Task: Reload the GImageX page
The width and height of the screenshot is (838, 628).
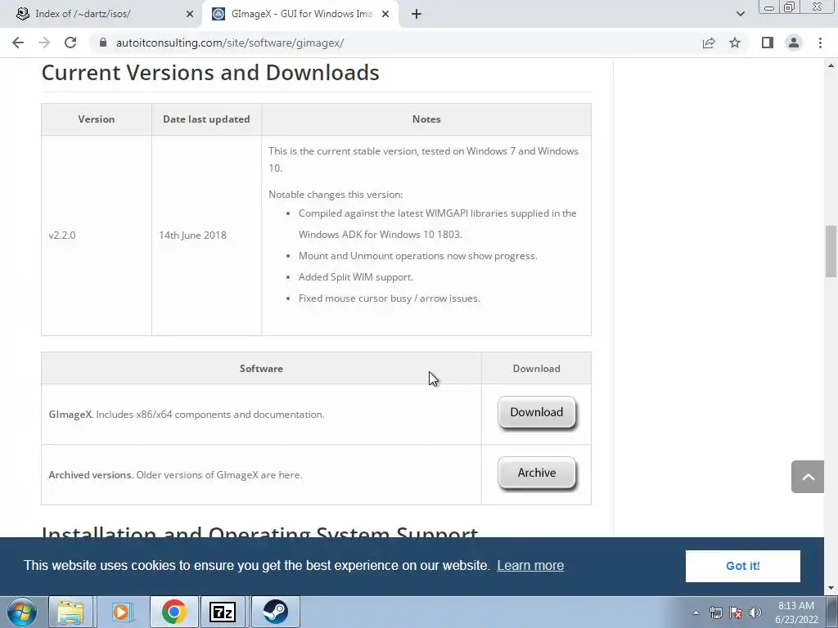Action: tap(70, 43)
